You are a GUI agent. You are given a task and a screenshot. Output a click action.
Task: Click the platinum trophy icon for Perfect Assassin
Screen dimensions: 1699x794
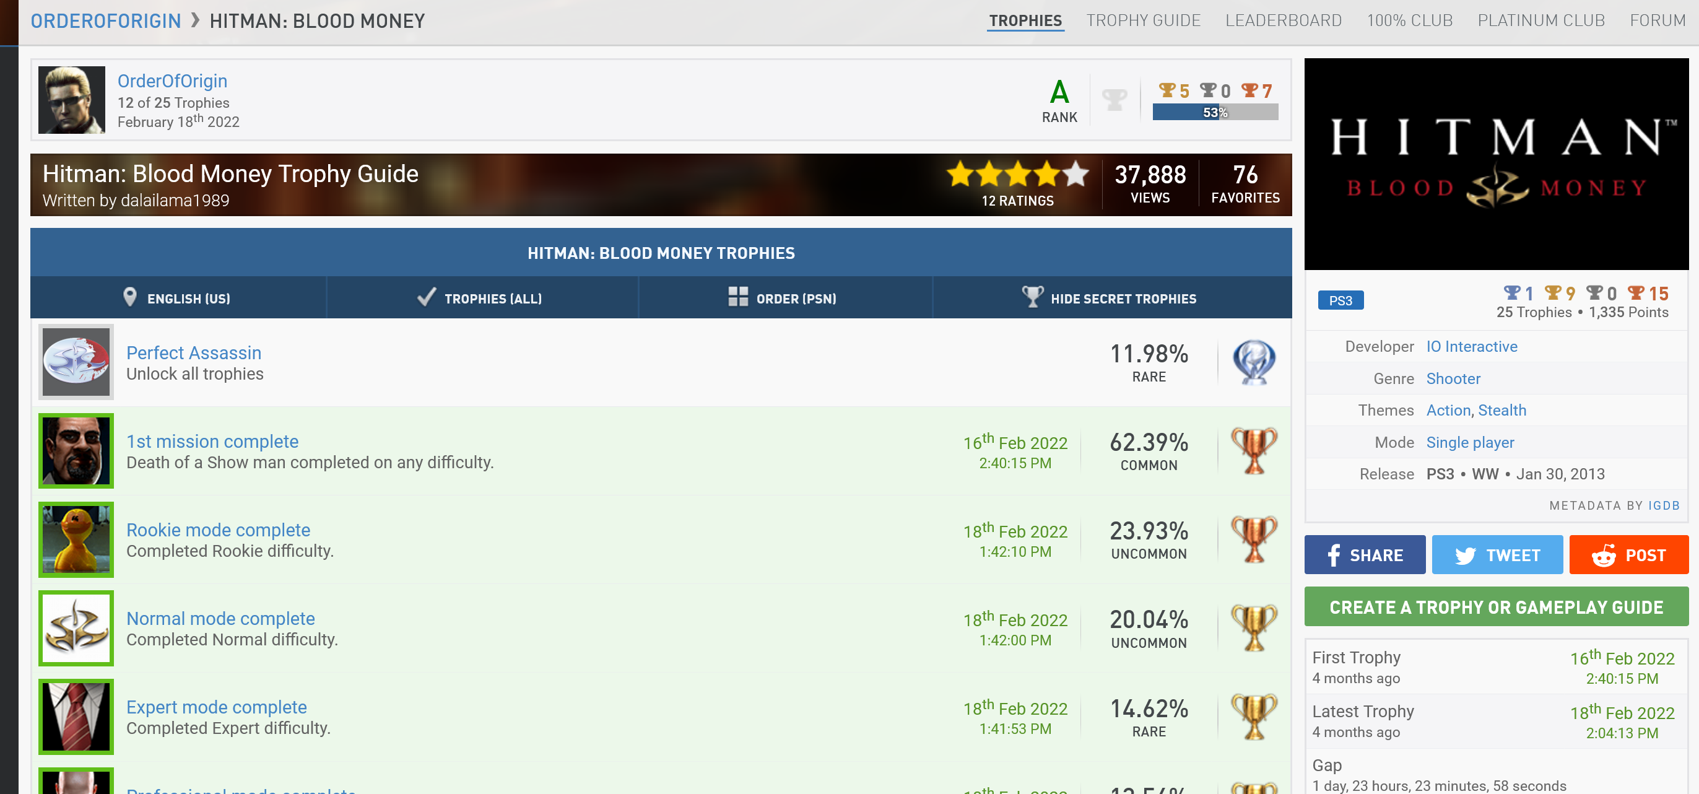click(x=1254, y=362)
